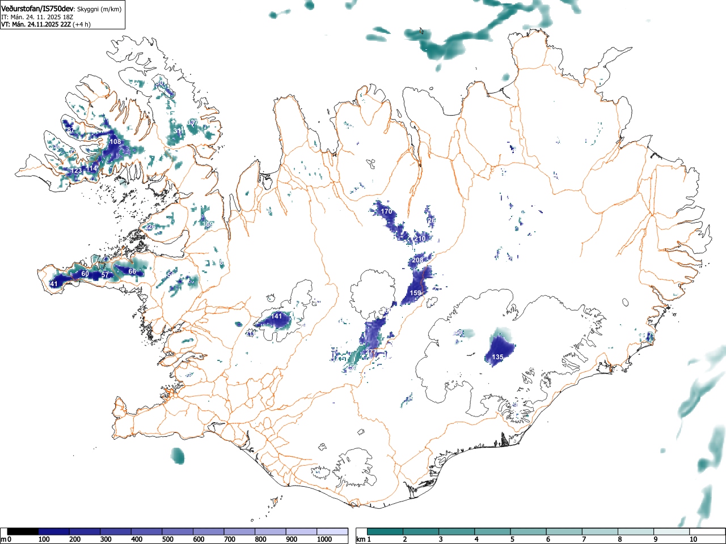This screenshot has width=726, height=544.
Task: Click the visibility value 311 on the map
Action: coord(179,131)
